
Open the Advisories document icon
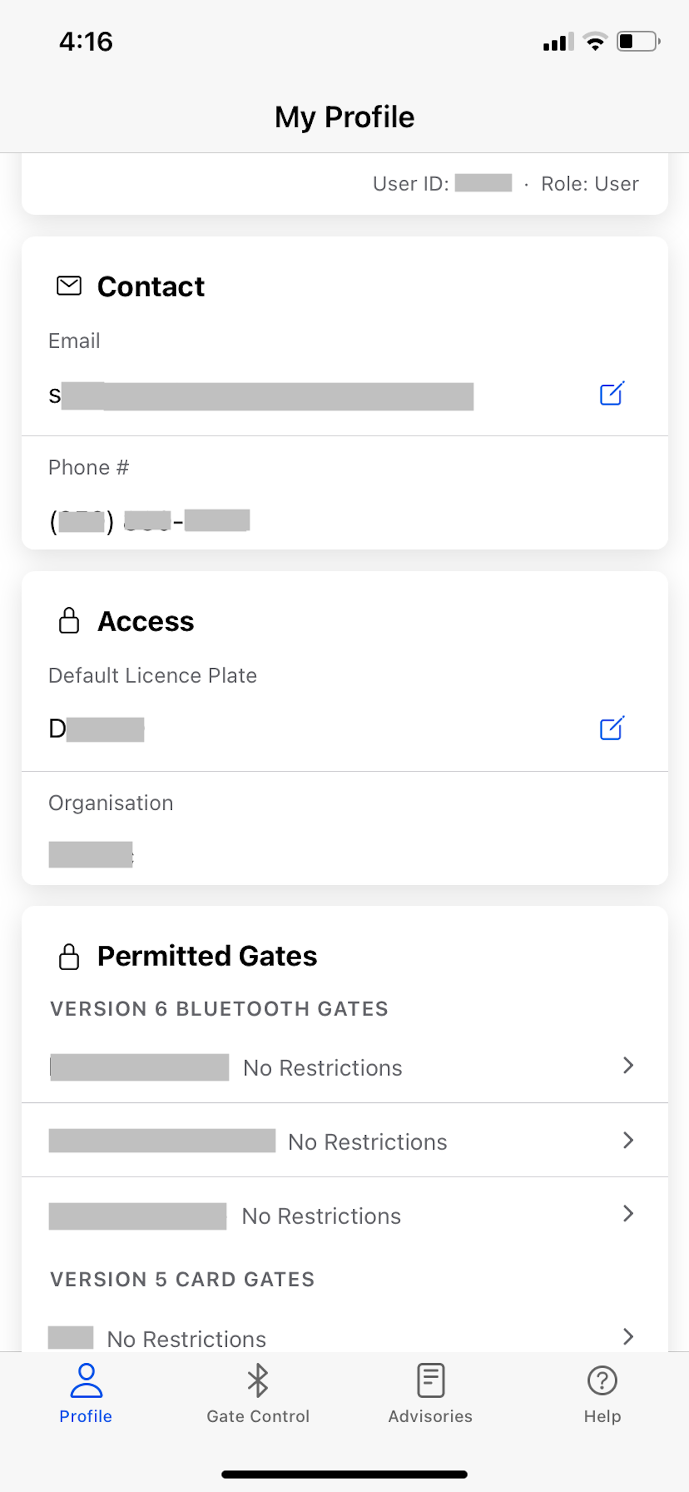[x=430, y=1380]
